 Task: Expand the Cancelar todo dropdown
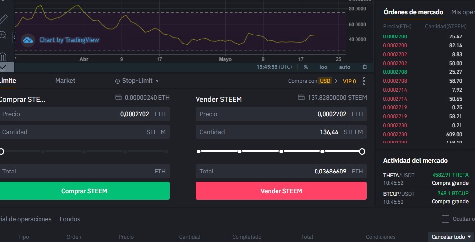(x=451, y=237)
